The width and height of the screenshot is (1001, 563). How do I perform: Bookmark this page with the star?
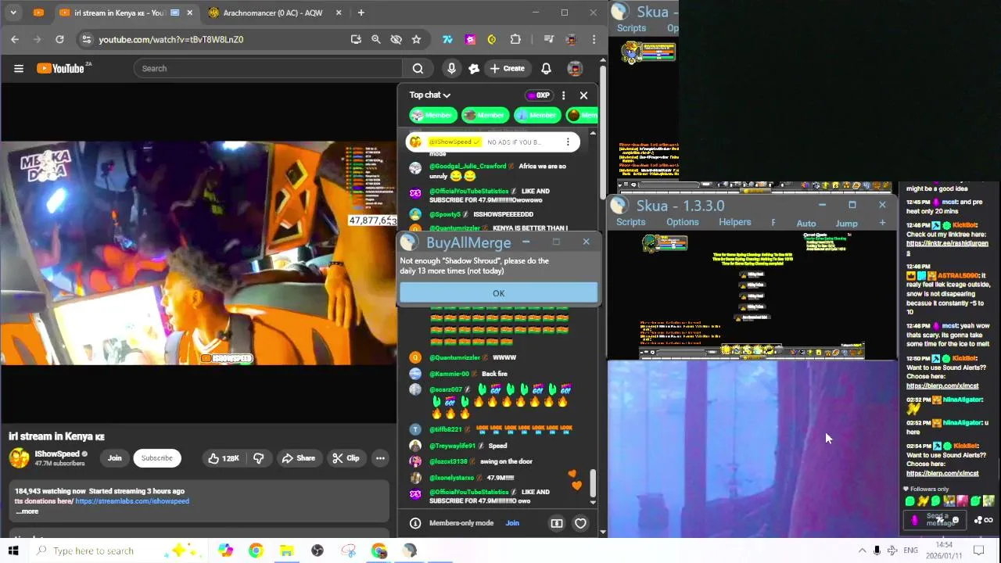point(416,39)
